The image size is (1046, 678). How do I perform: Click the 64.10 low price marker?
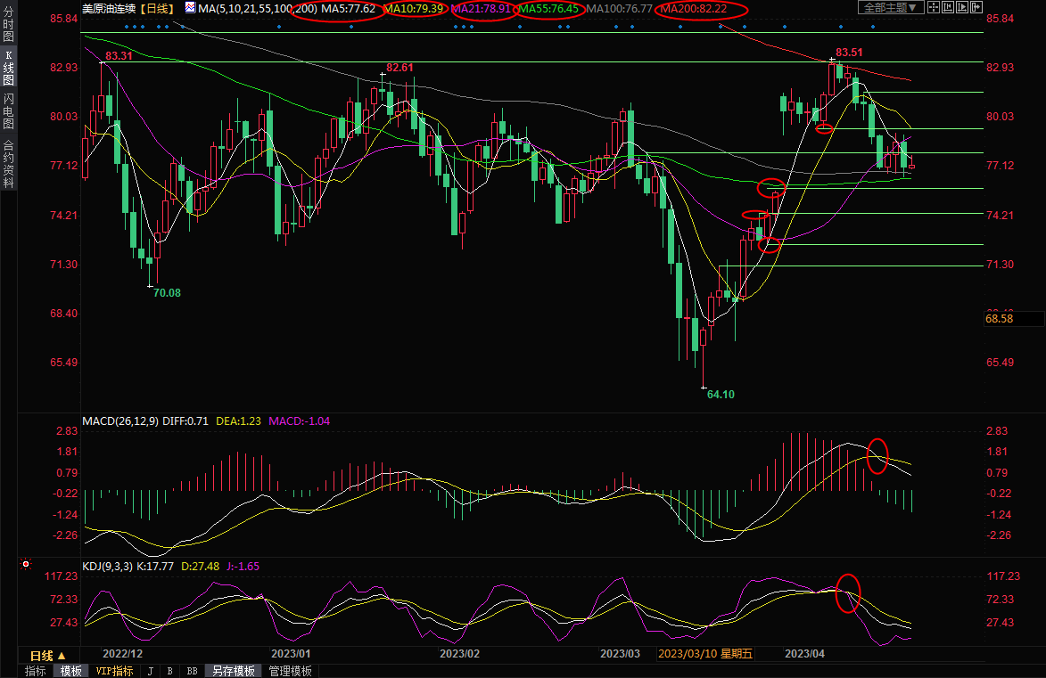720,394
